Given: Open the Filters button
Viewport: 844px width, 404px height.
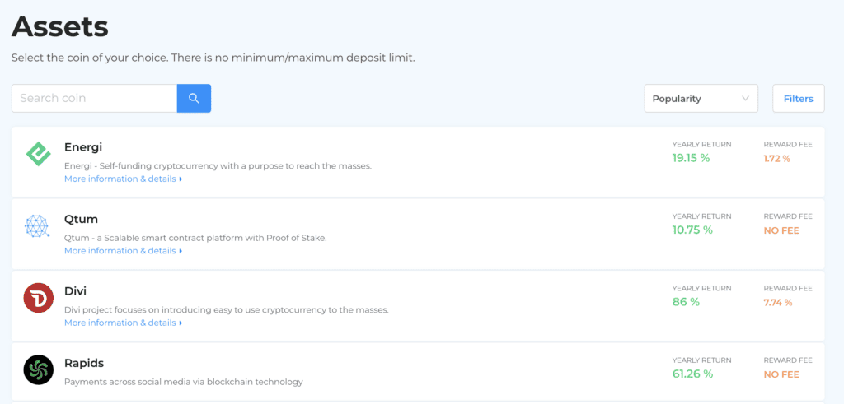Looking at the screenshot, I should (798, 98).
